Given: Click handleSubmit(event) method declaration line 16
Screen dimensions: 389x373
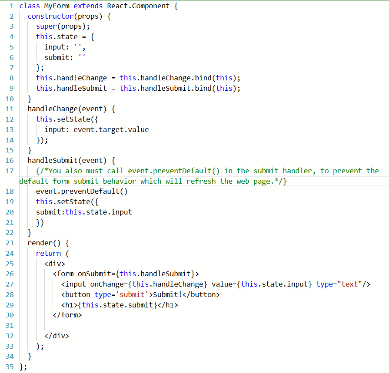Looking at the screenshot, I should [67, 161].
